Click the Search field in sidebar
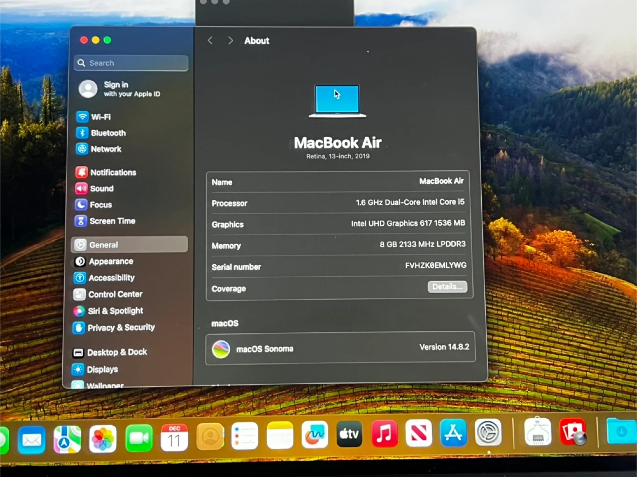This screenshot has height=477, width=637. (131, 63)
